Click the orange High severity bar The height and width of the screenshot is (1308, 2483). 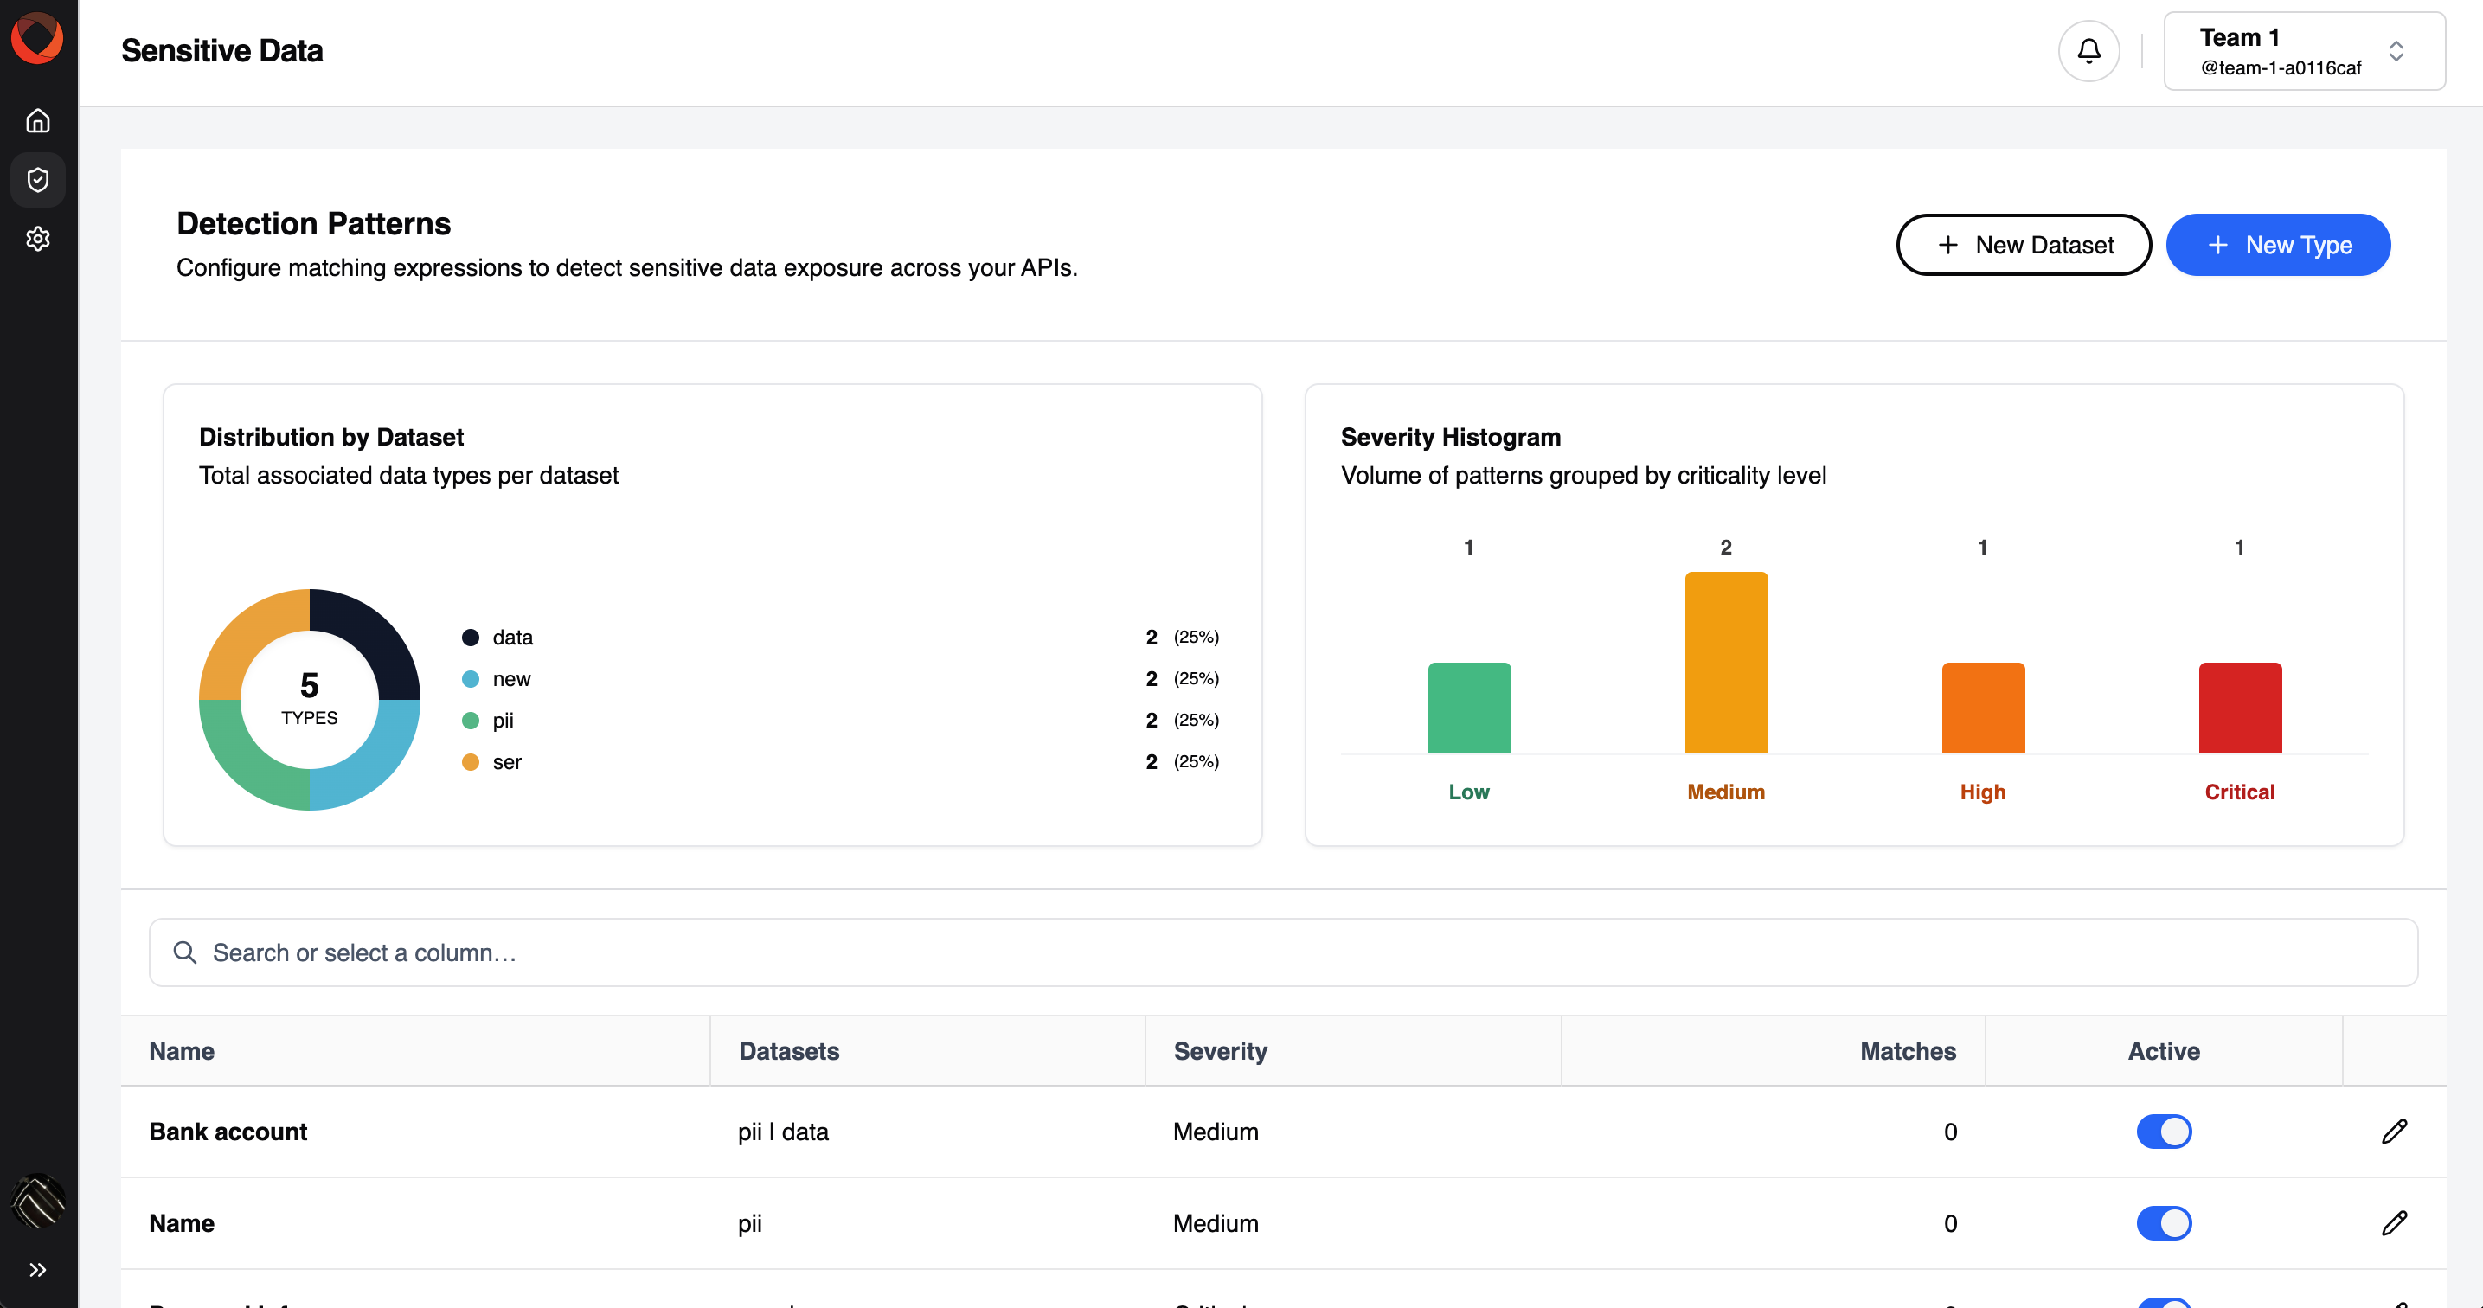click(x=1983, y=708)
